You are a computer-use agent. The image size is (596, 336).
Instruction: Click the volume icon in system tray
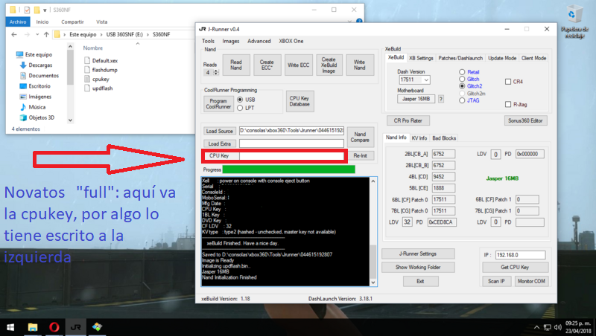click(x=557, y=327)
